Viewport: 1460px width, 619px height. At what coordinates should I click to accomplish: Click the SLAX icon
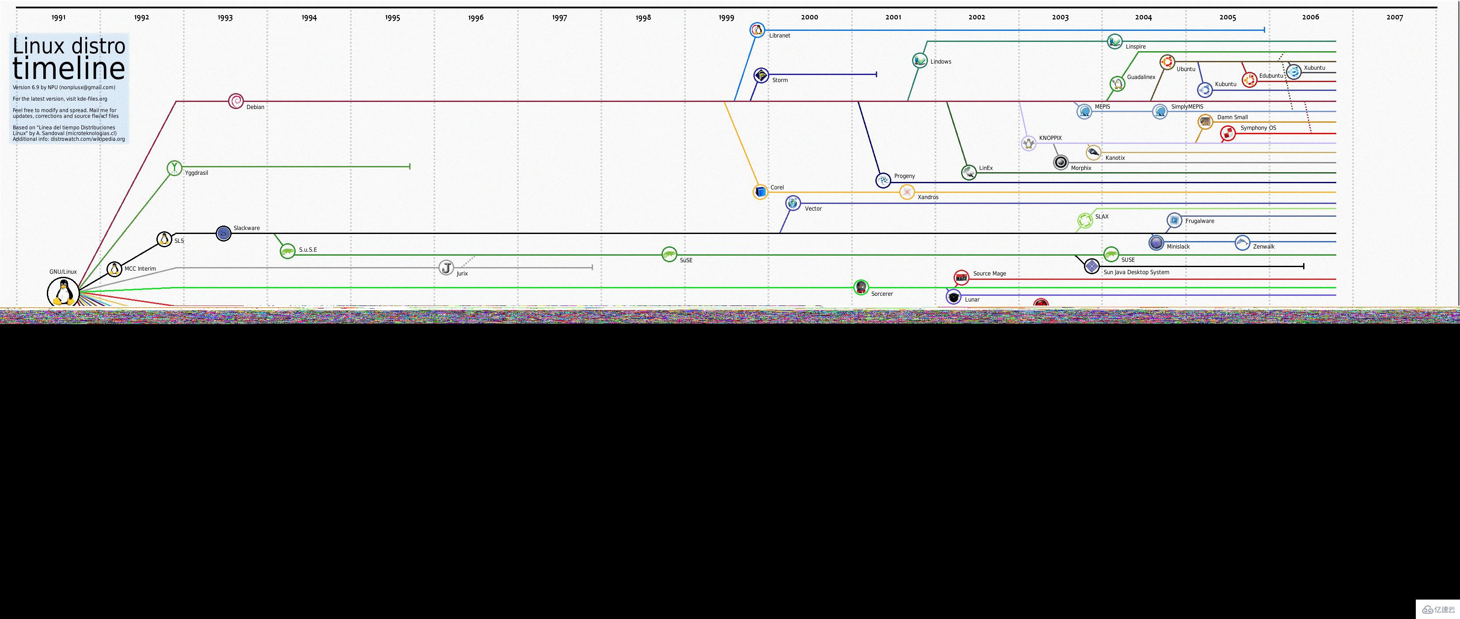1085,221
